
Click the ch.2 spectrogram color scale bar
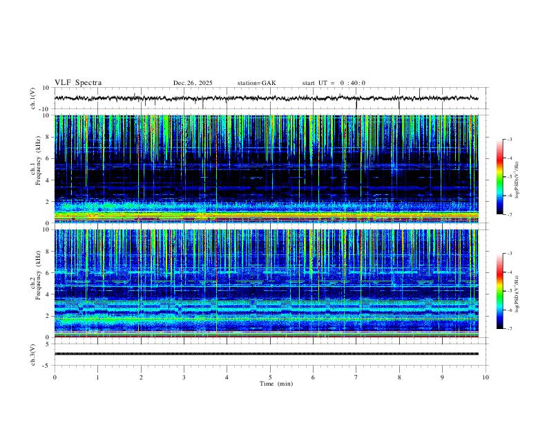coord(500,291)
